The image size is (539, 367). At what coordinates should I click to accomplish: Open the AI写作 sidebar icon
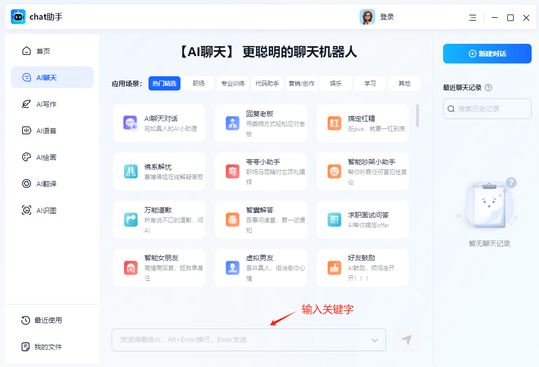pos(27,104)
